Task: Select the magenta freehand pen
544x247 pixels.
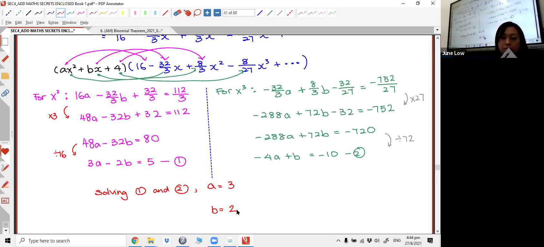Action: [81, 13]
